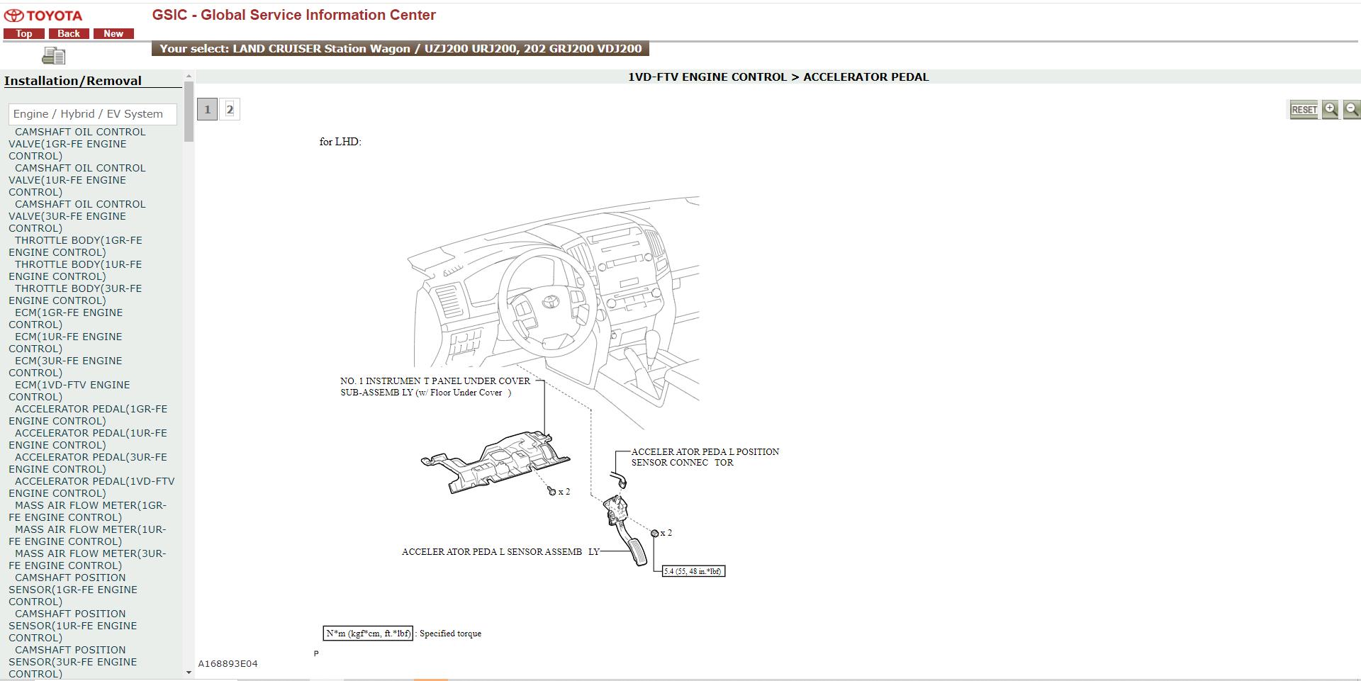Image resolution: width=1361 pixels, height=681 pixels.
Task: Open Throttle Body (1GR-FE Engine Control)
Action: pyautogui.click(x=75, y=246)
